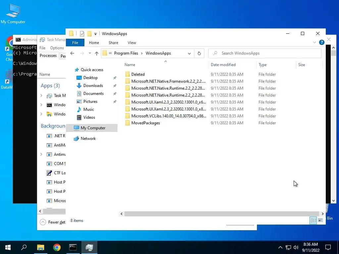Open the View ribbon tab
Screen dimensions: 339x254
click(x=132, y=43)
